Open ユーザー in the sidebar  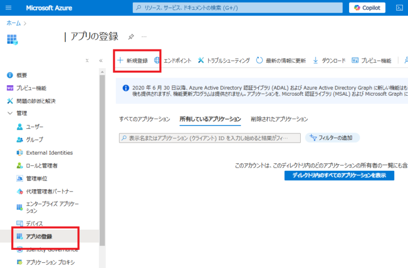[35, 127]
